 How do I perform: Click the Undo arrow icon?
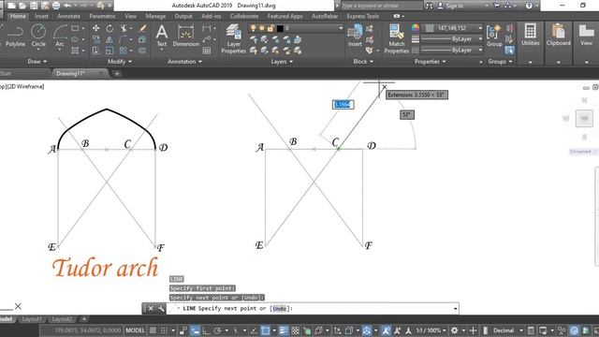click(67, 6)
